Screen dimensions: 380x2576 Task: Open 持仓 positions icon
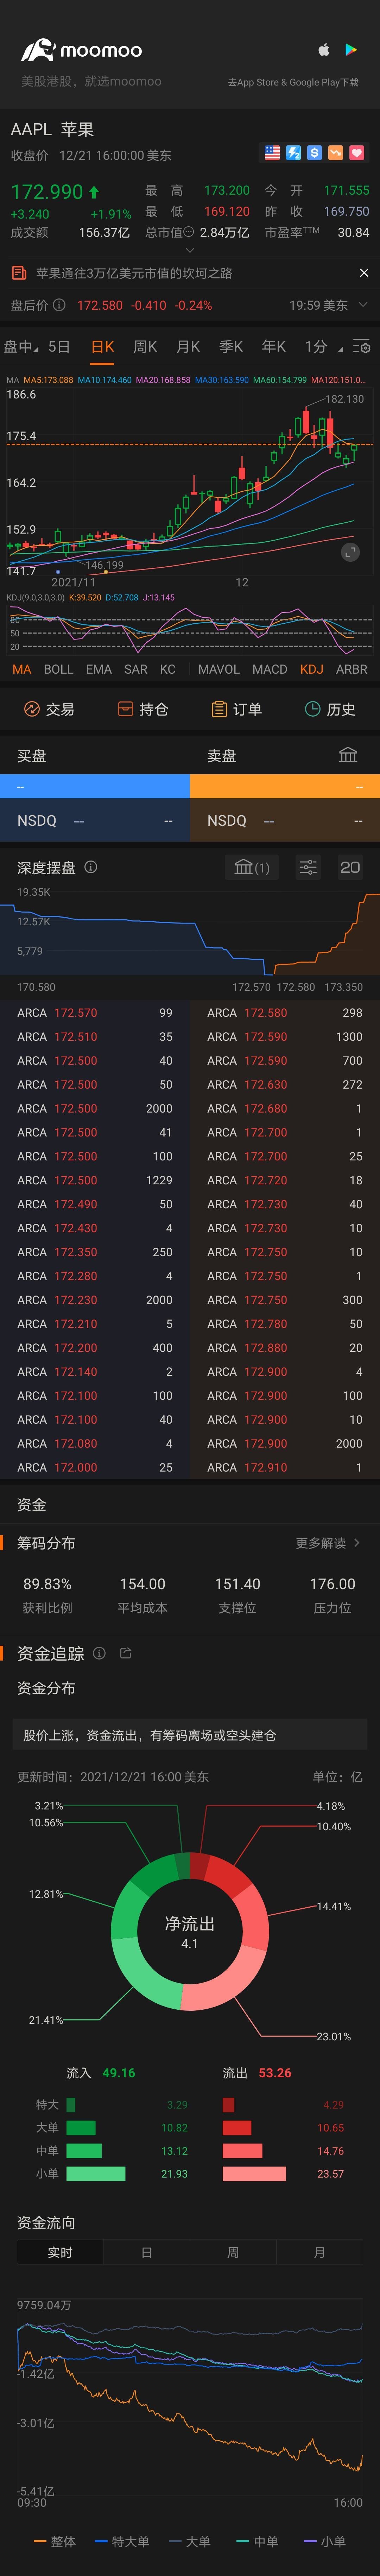tap(143, 709)
